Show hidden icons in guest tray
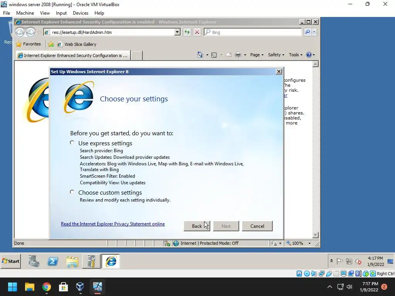395x296 pixels. [331, 261]
